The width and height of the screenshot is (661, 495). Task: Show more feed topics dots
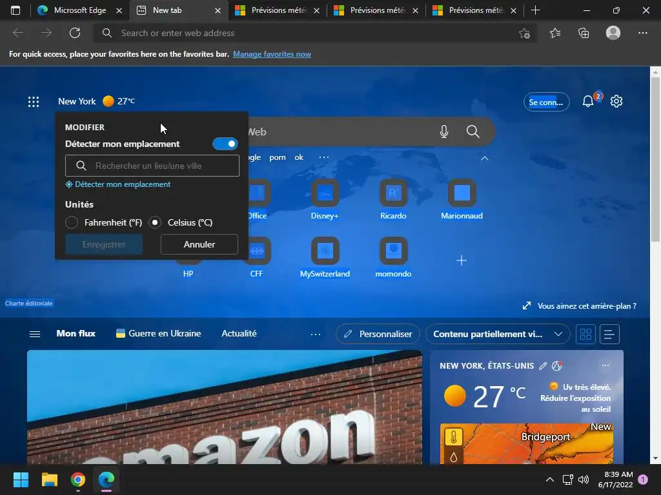[315, 335]
